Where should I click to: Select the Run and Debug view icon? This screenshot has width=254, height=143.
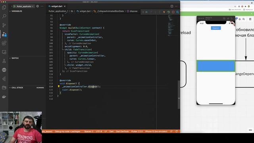tap(4, 34)
